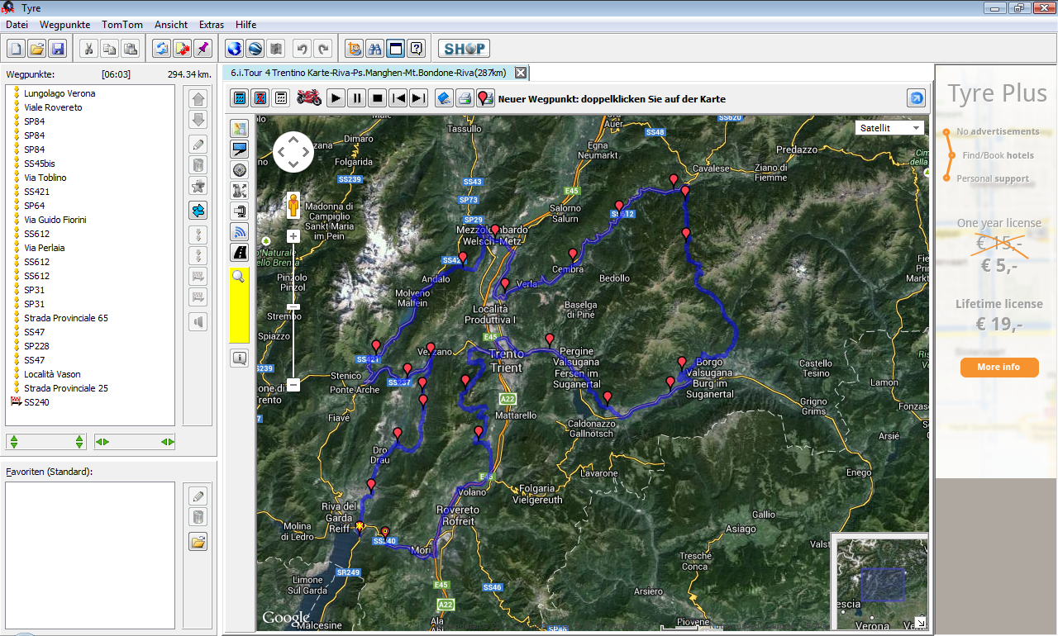
Task: Click the map zoom in plus button
Action: point(293,237)
